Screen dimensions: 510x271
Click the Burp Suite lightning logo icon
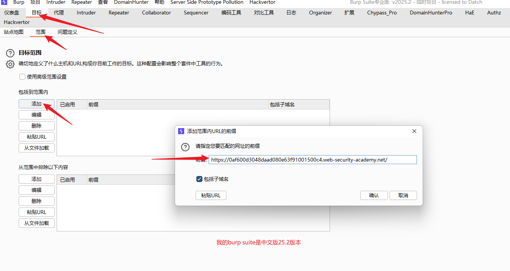pos(4,2)
